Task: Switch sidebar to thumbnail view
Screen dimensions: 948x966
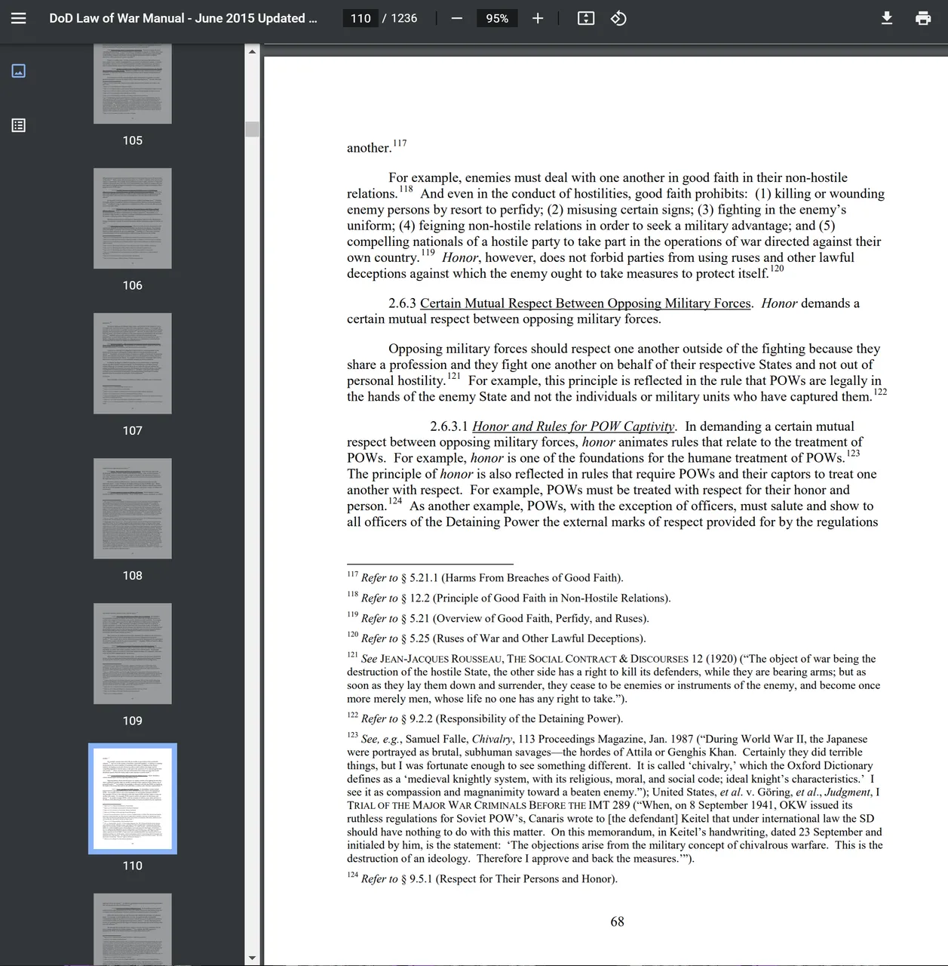Action: pyautogui.click(x=19, y=71)
